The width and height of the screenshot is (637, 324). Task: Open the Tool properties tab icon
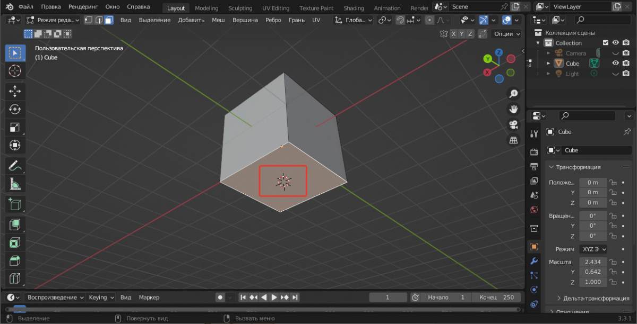pos(534,134)
